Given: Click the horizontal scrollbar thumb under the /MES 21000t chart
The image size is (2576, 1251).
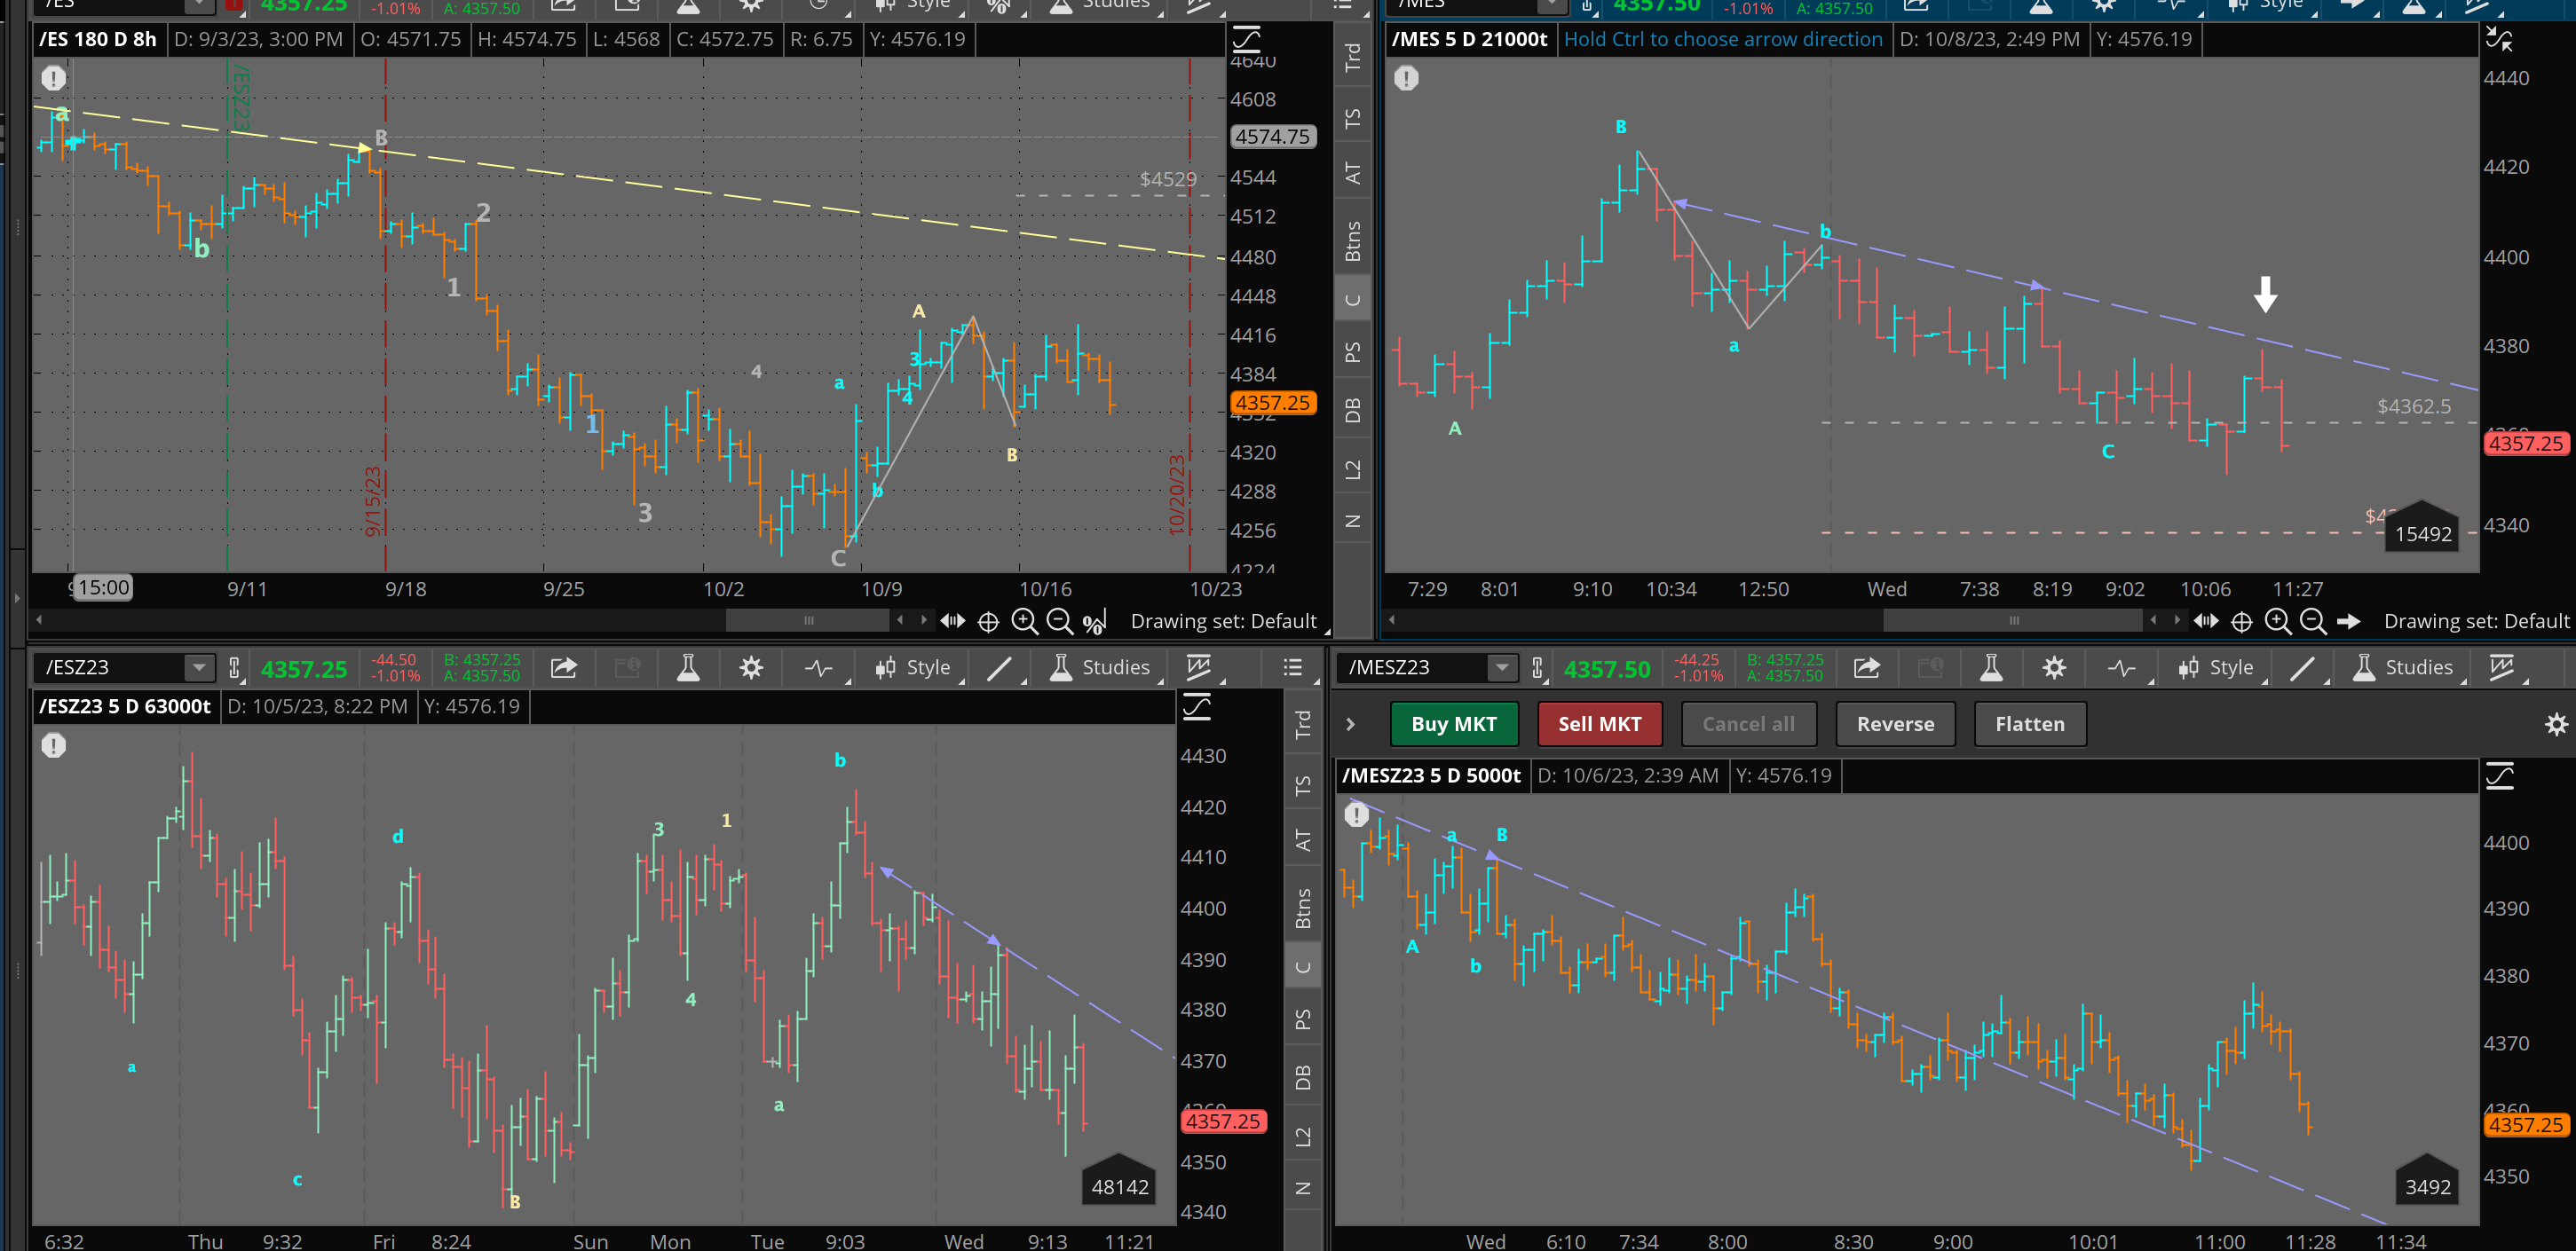Looking at the screenshot, I should click(2013, 620).
